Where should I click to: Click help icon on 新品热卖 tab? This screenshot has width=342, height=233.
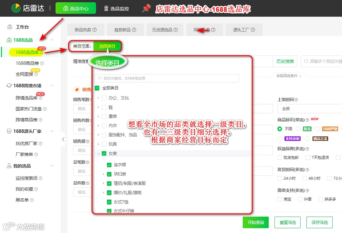(94, 30)
